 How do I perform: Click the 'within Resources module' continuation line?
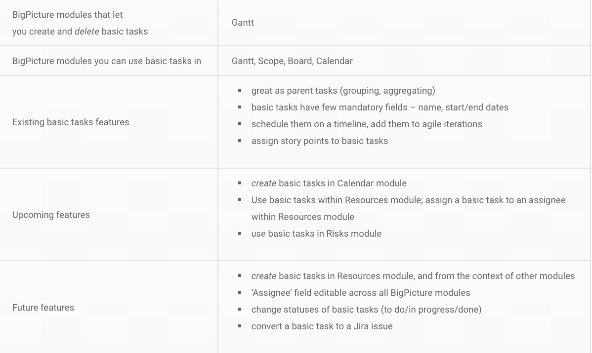click(303, 216)
